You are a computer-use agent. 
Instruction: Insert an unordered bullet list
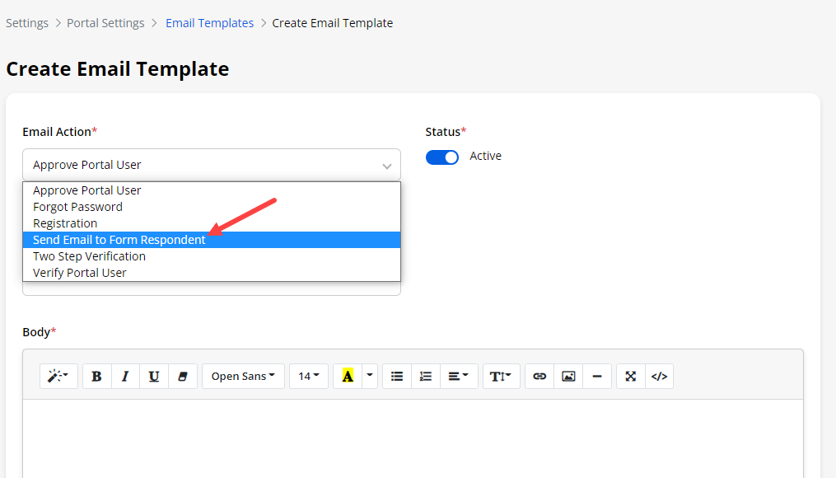[x=397, y=376]
